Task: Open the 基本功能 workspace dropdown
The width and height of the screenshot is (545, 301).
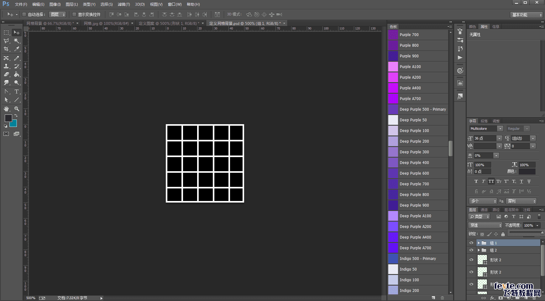Action: point(526,15)
